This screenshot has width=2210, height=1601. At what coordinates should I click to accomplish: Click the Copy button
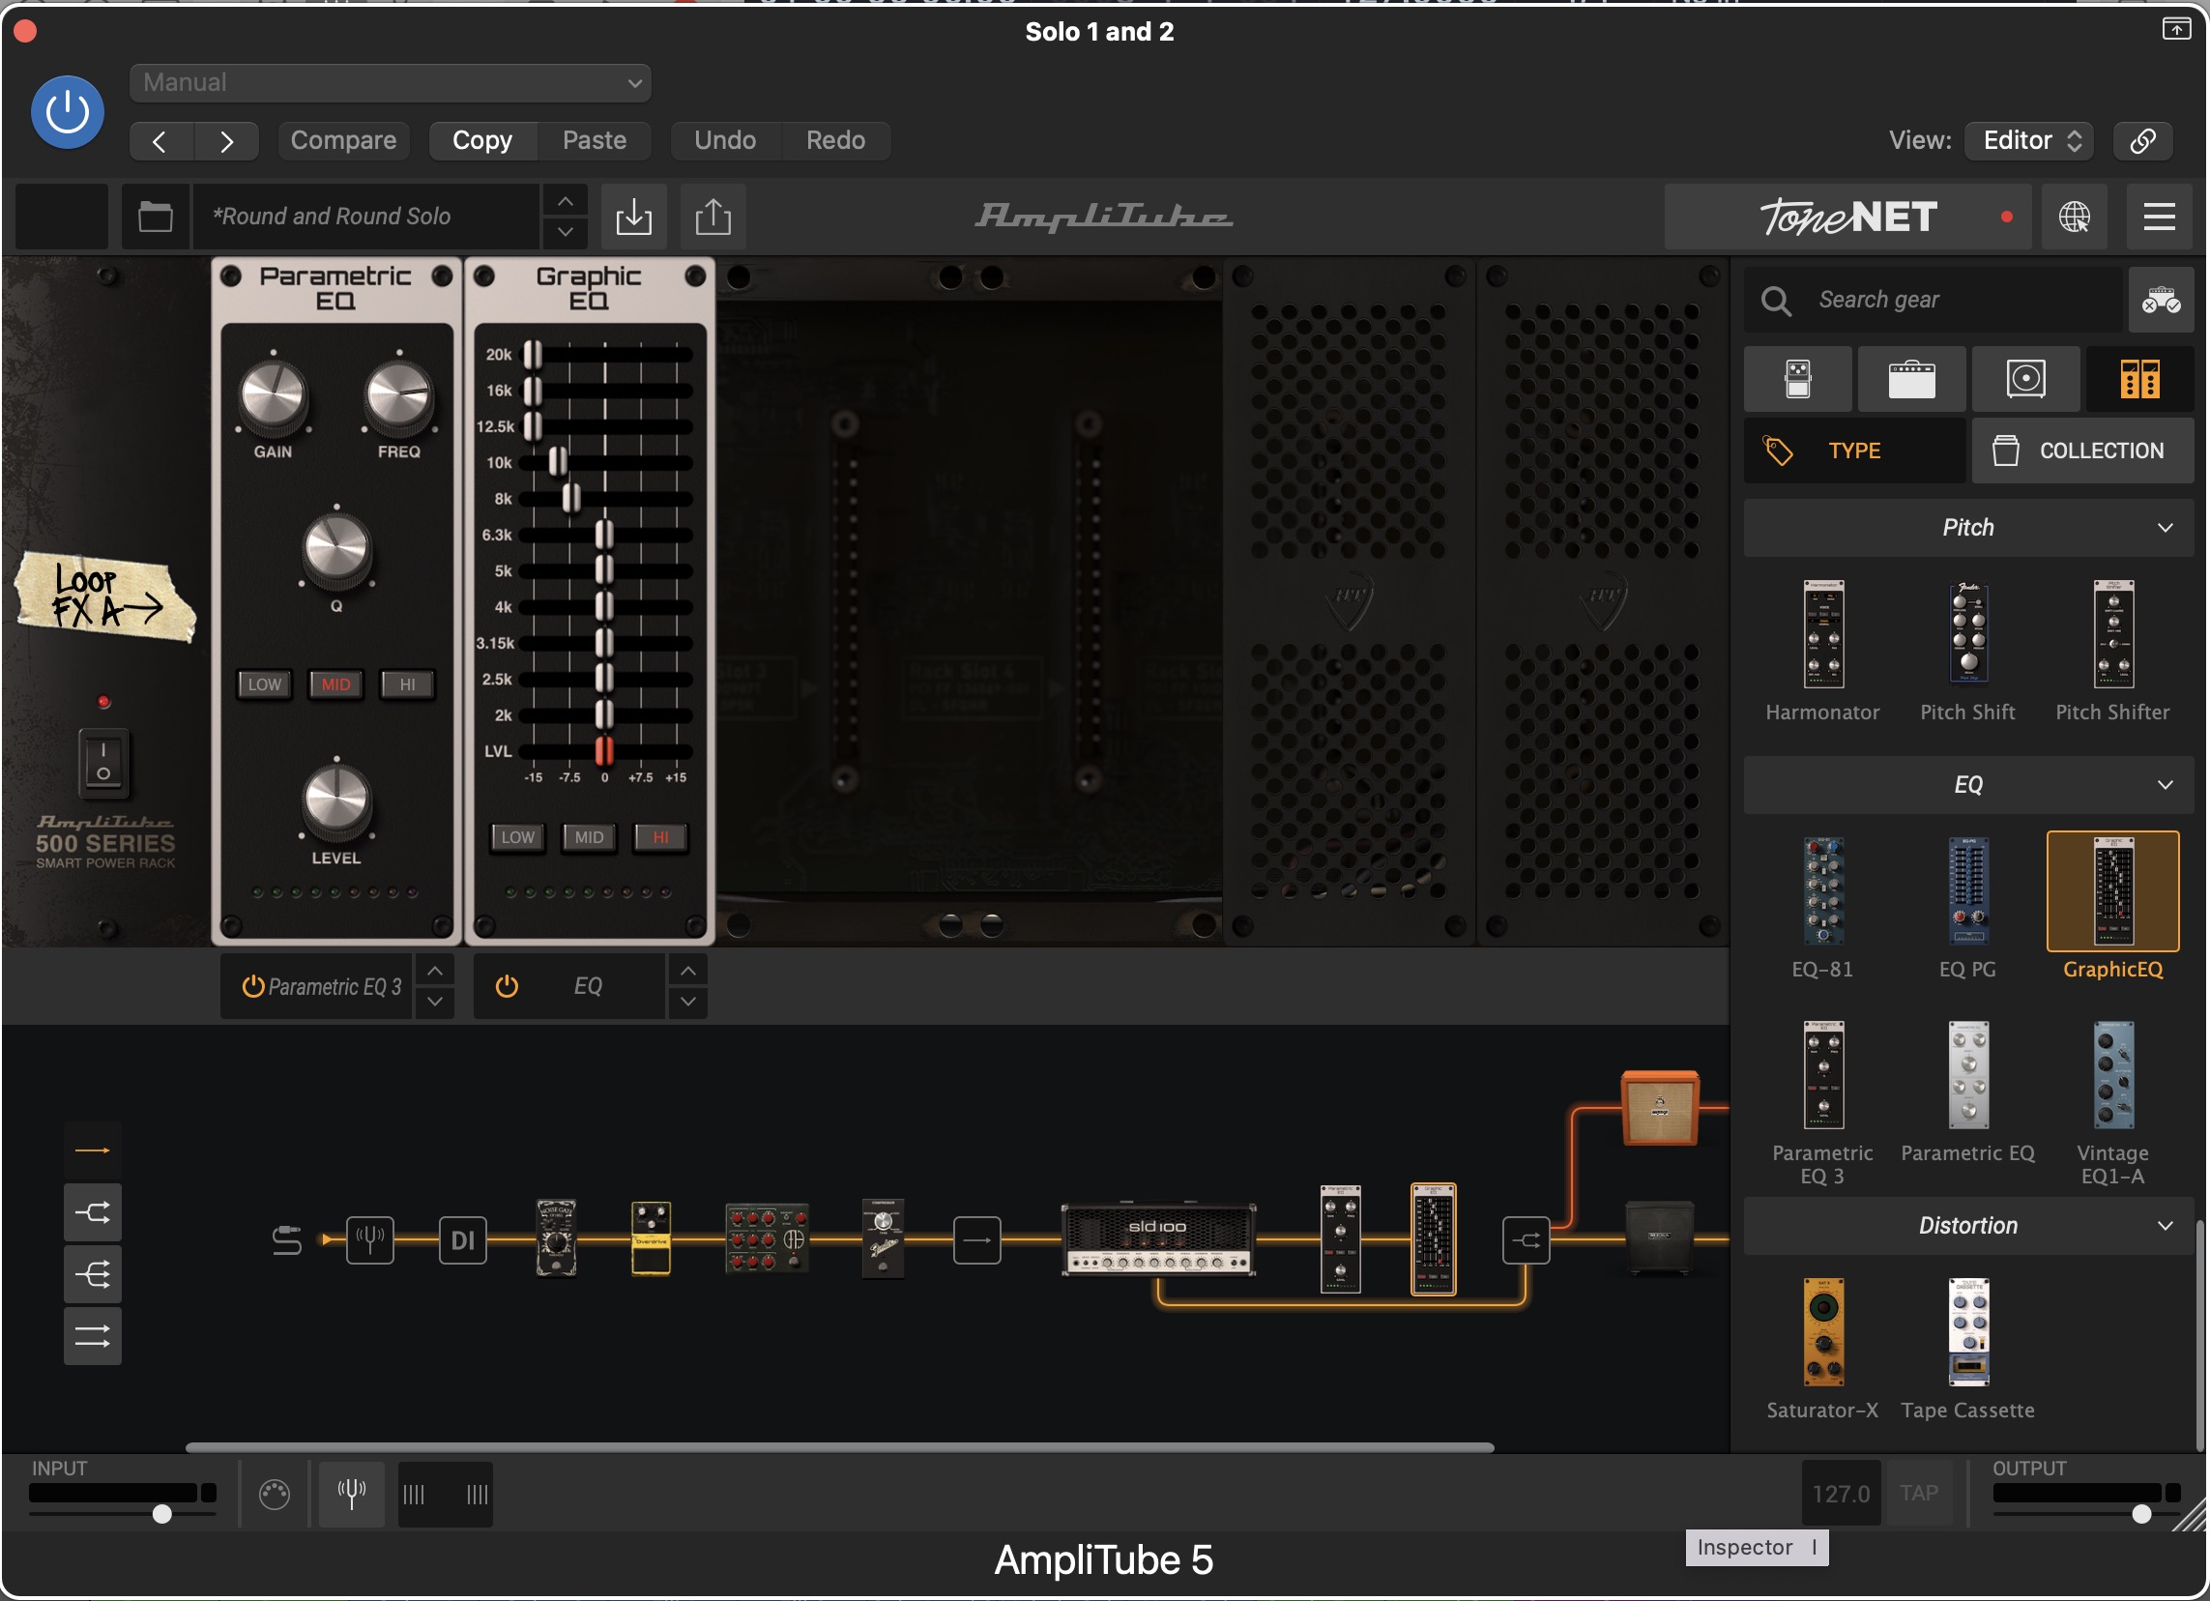click(482, 141)
